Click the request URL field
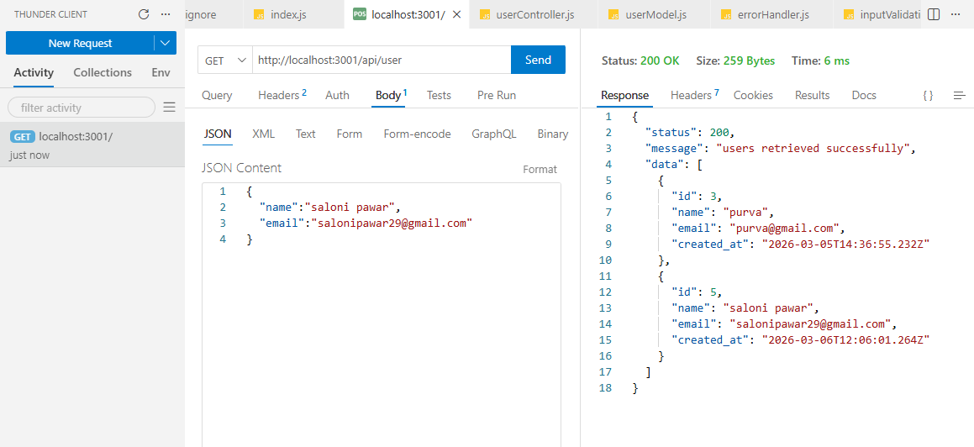 pos(382,60)
